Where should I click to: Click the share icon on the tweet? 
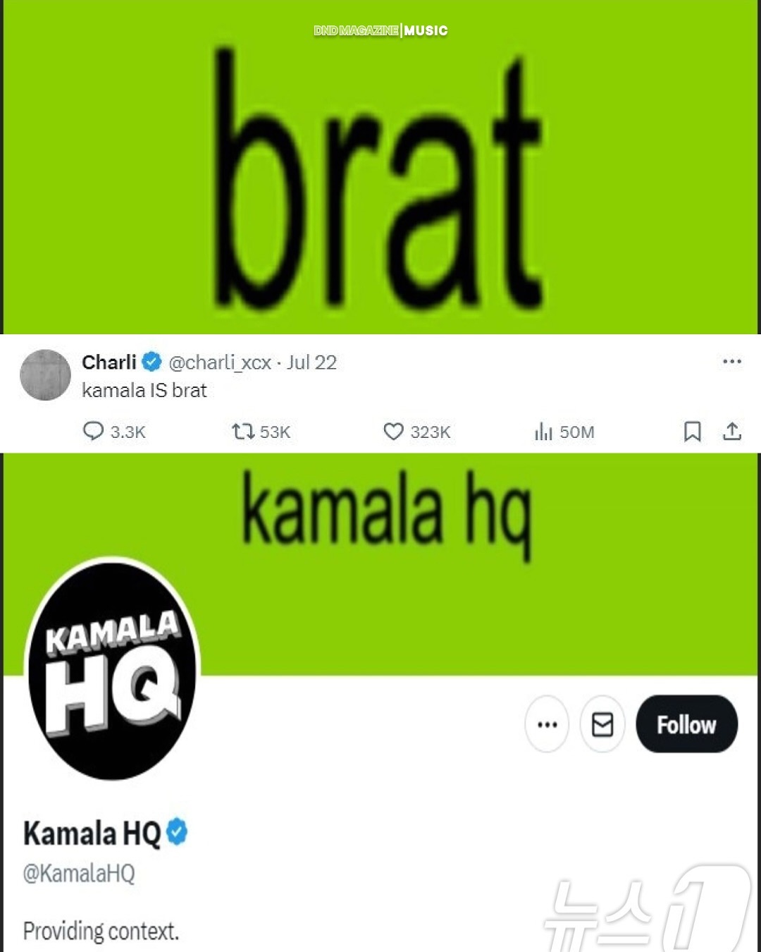732,431
